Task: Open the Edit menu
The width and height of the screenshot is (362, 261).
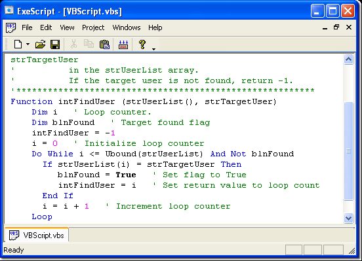Action: coord(46,27)
